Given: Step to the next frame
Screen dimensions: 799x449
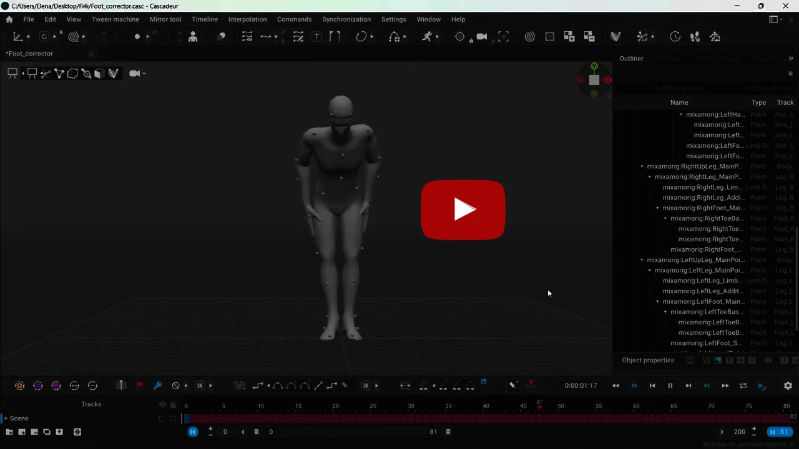Looking at the screenshot, I should click(x=689, y=386).
